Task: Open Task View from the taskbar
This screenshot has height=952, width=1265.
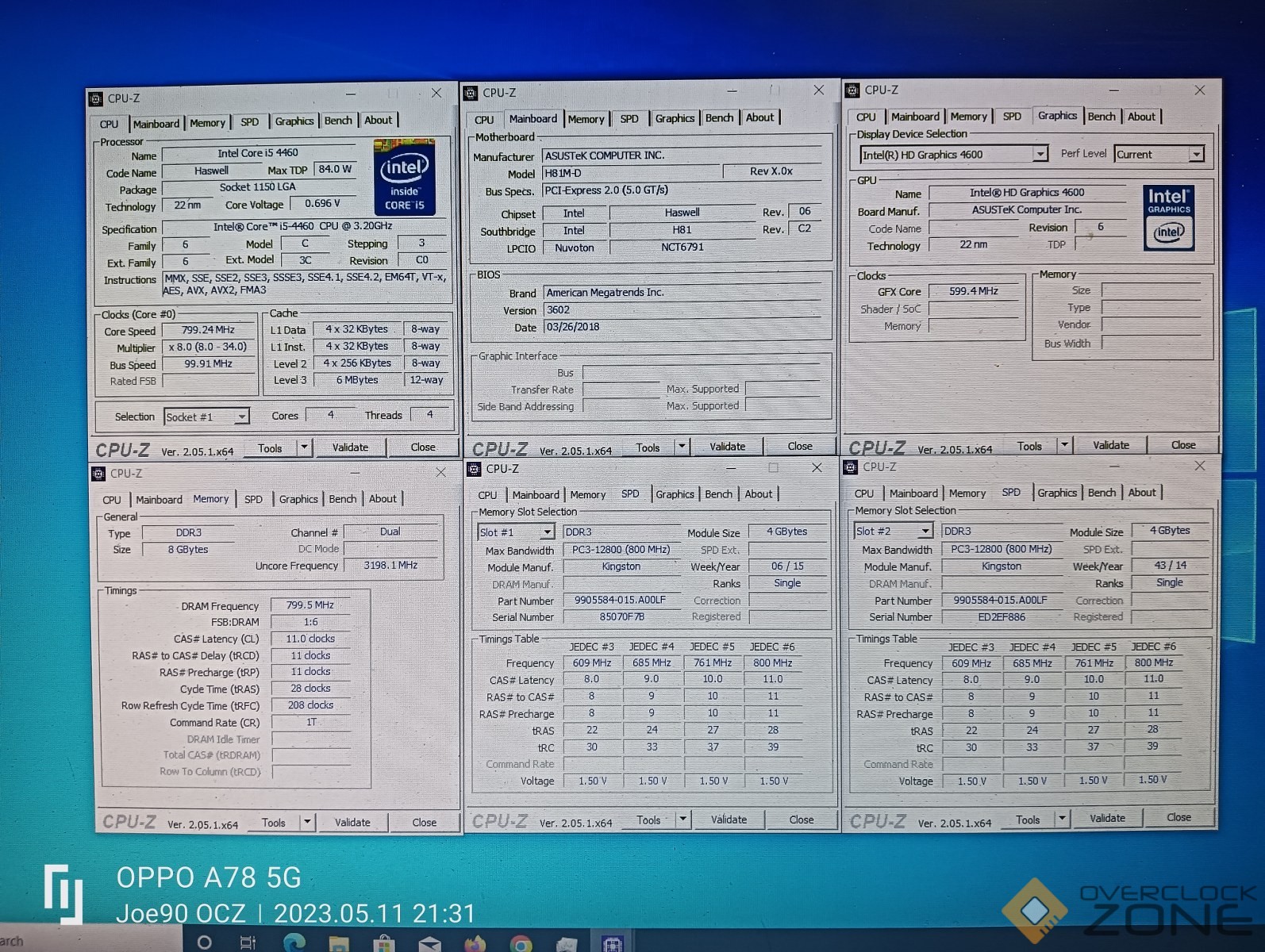Action: click(x=248, y=942)
